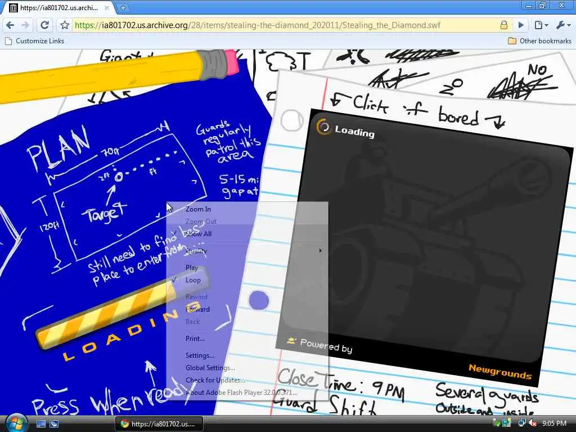Click the lock icon in the address bar
This screenshot has height=432, width=576.
pyautogui.click(x=503, y=25)
